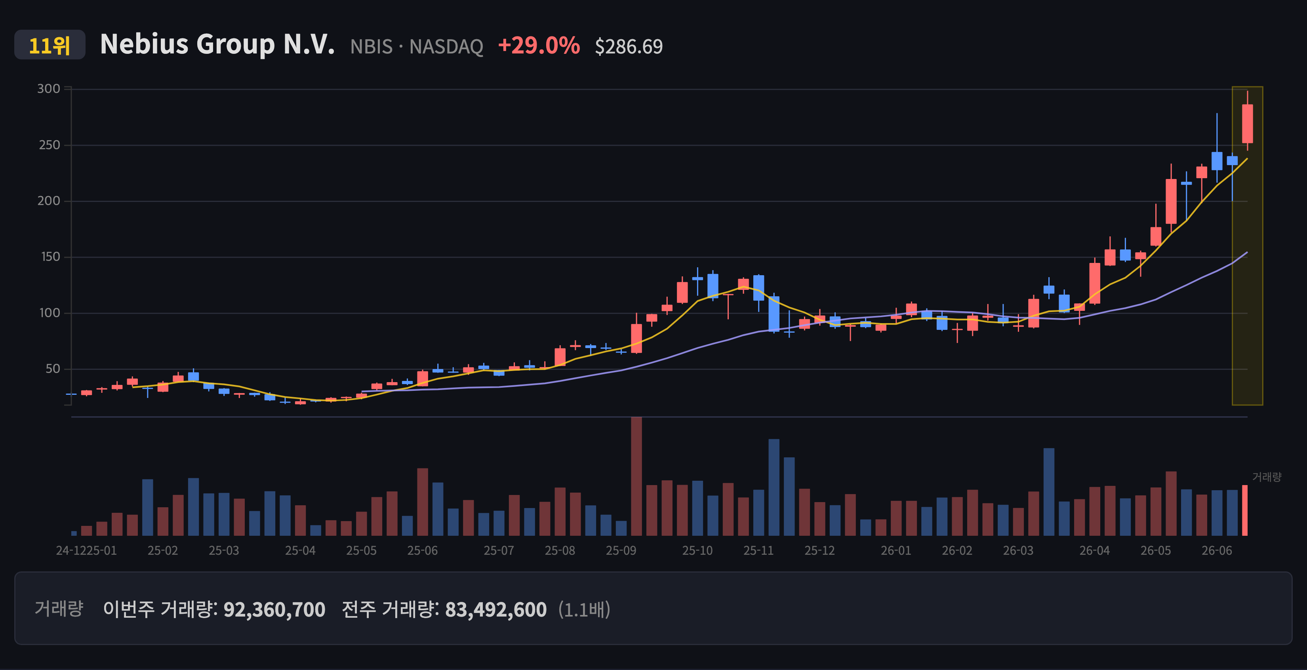Image resolution: width=1307 pixels, height=670 pixels.
Task: Click the tallest volume bar near 25-09
Action: pos(636,476)
